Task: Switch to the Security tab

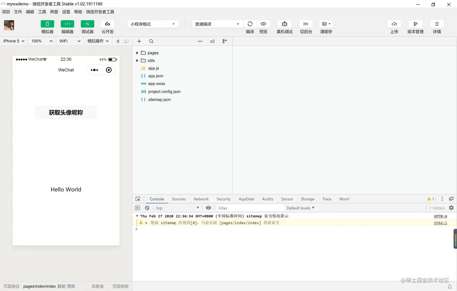Action: click(x=224, y=199)
